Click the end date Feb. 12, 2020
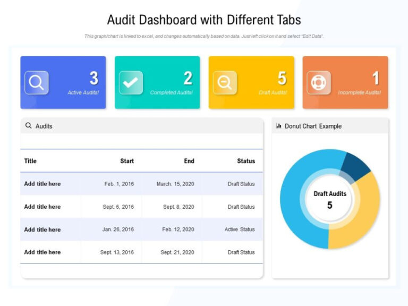The width and height of the screenshot is (408, 306). 178,229
